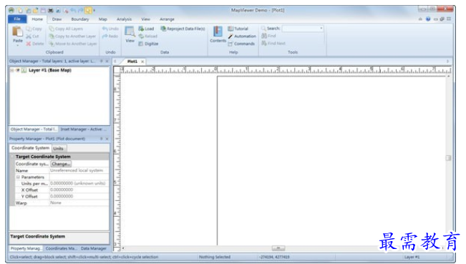Open the Search combo box dropdown
This screenshot has height=264, width=466.
click(321, 29)
